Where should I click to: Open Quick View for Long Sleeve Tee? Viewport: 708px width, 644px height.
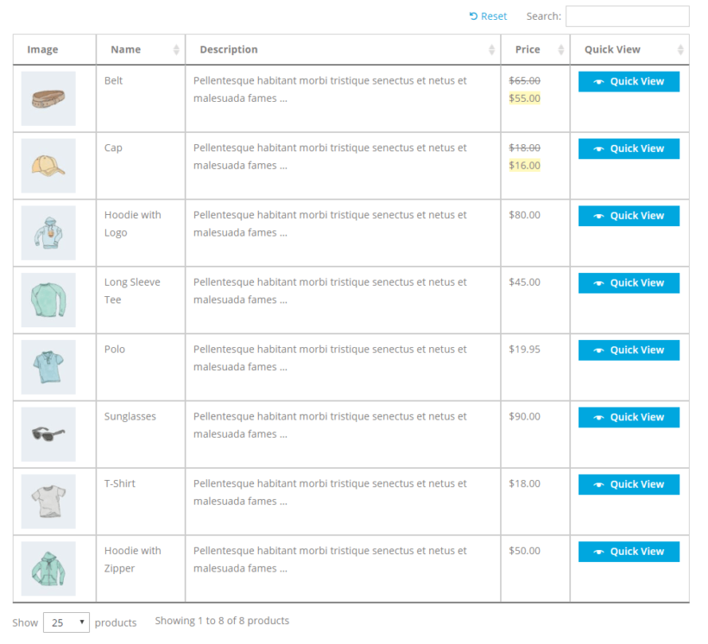pyautogui.click(x=628, y=282)
